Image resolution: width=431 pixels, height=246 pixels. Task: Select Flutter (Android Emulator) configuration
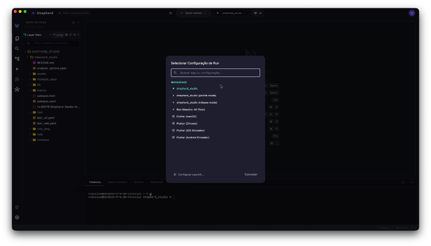pyautogui.click(x=215, y=138)
